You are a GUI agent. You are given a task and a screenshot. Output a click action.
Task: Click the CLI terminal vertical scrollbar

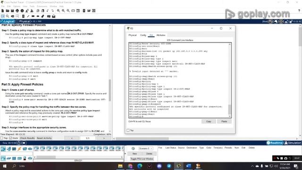coord(230,110)
